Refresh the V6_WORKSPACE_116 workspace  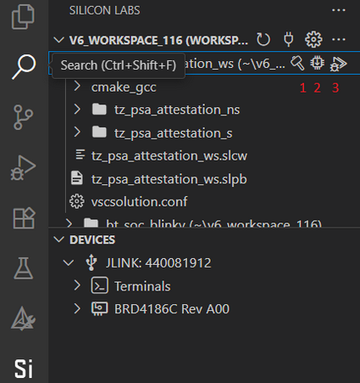(x=263, y=40)
